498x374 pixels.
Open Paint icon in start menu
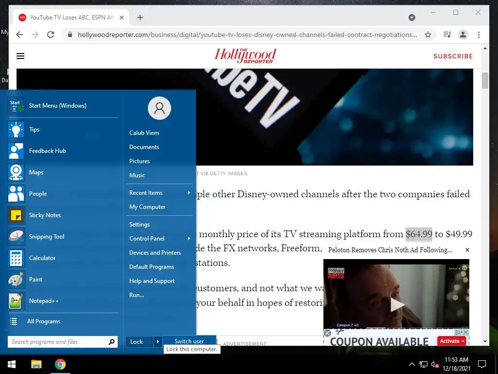pyautogui.click(x=16, y=280)
